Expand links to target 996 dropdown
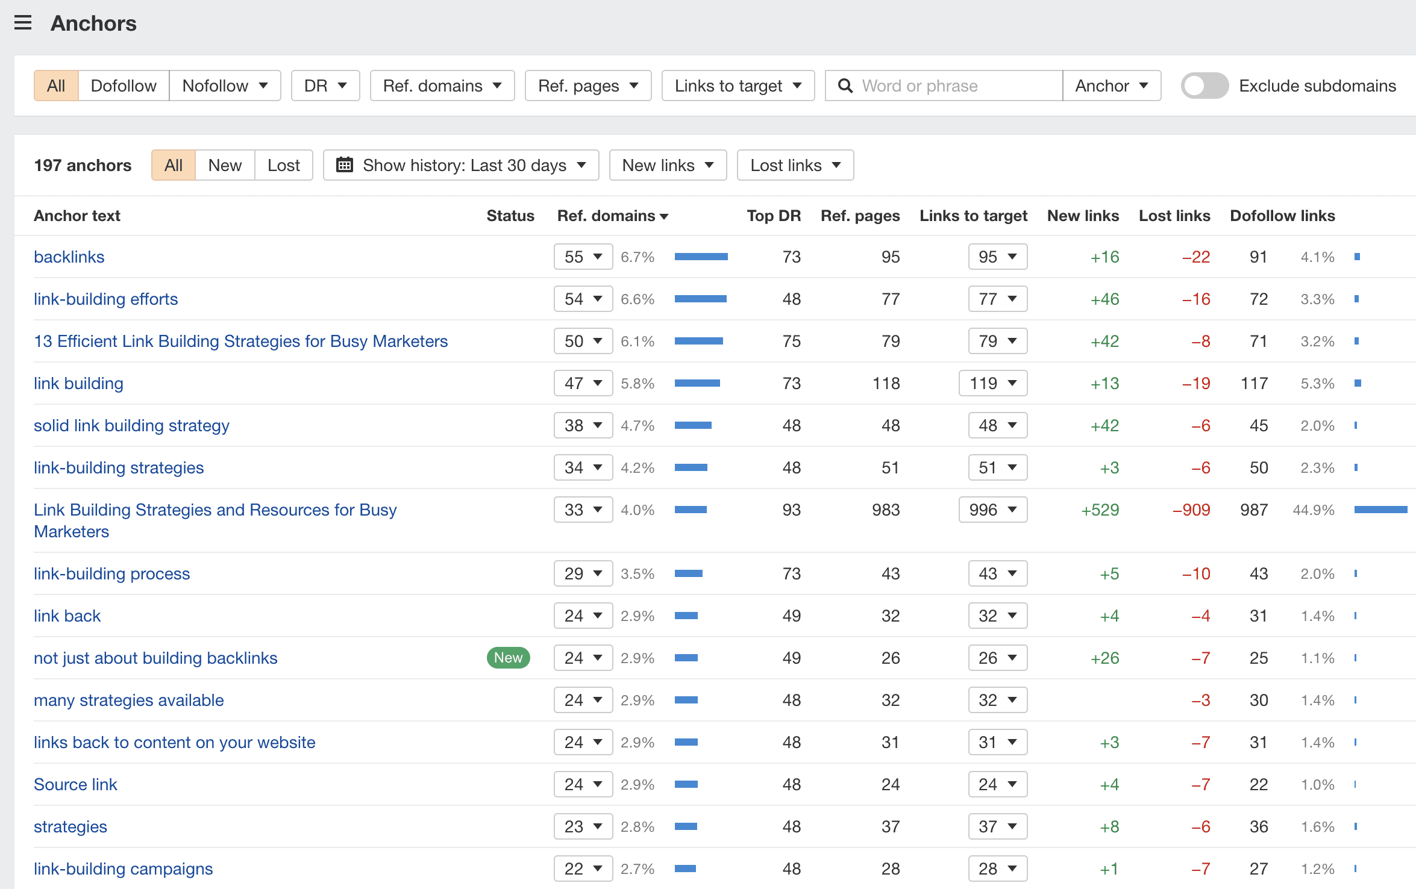Image resolution: width=1416 pixels, height=889 pixels. (993, 510)
